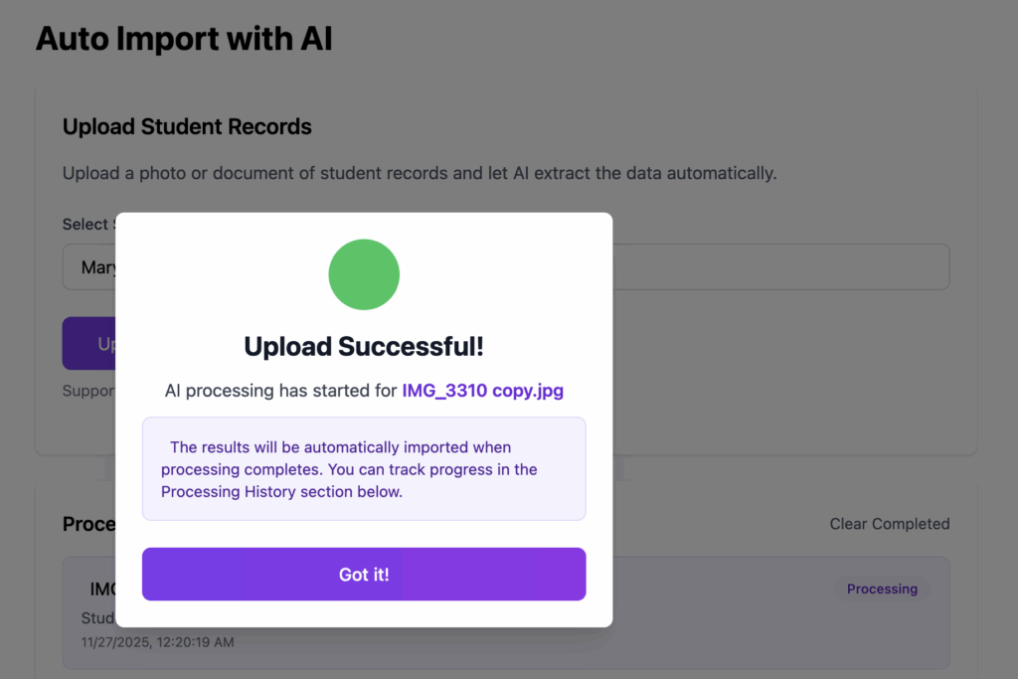Click Clear Completed in Processing History
The width and height of the screenshot is (1018, 679).
click(890, 524)
